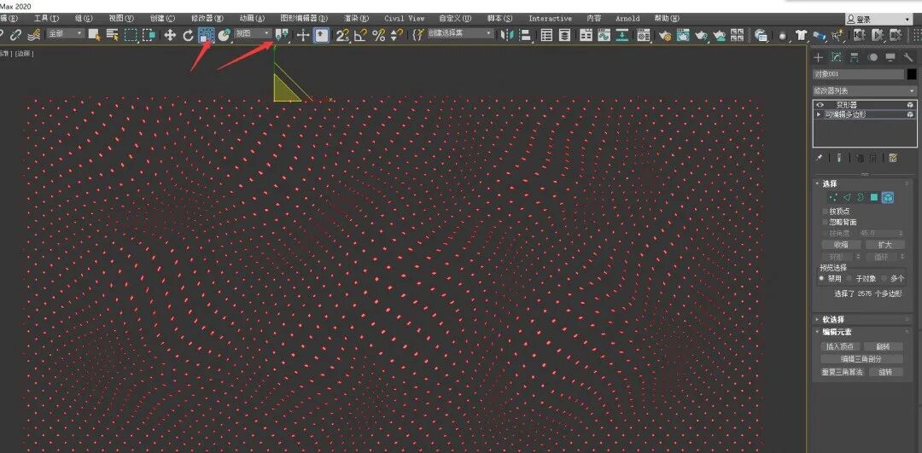Open Select by Name dialog
Viewport: 922px width, 453px height.
coord(113,35)
